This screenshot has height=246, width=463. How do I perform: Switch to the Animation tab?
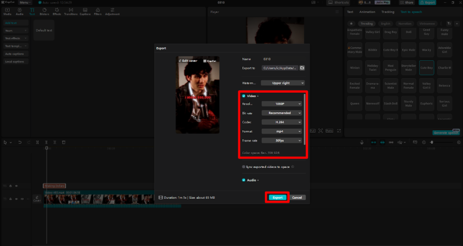pos(367,12)
